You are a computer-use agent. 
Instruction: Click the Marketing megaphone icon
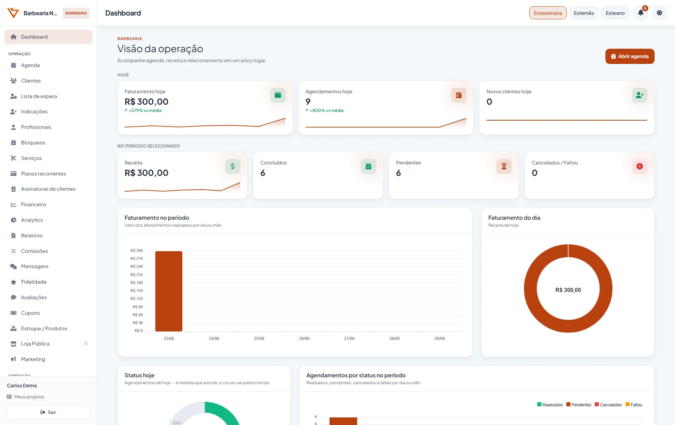click(x=13, y=359)
